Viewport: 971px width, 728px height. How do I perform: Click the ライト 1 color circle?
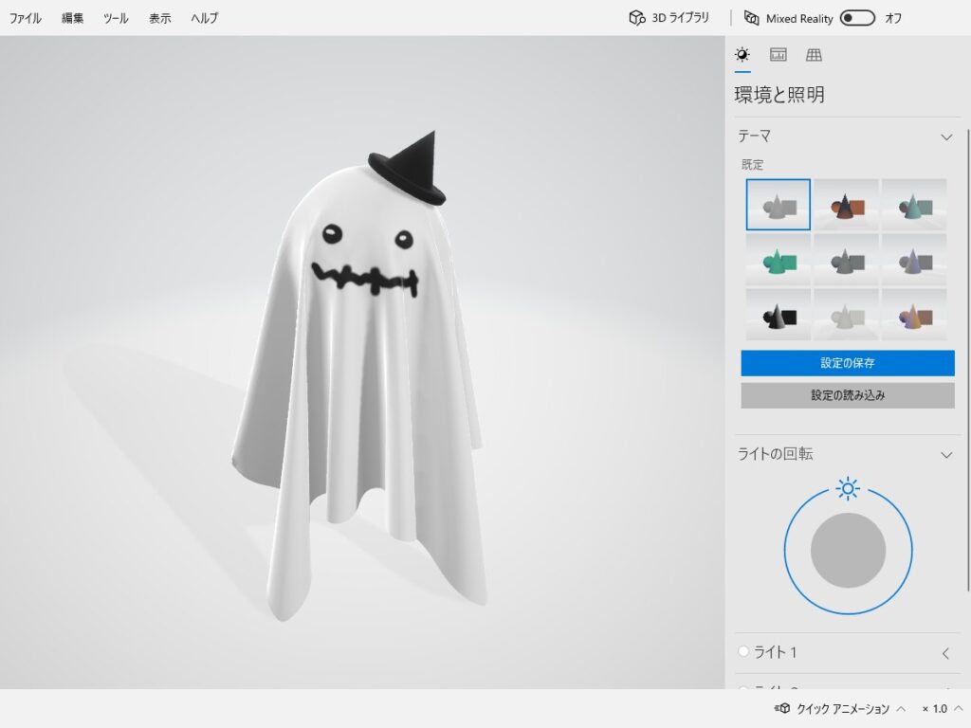tap(743, 652)
